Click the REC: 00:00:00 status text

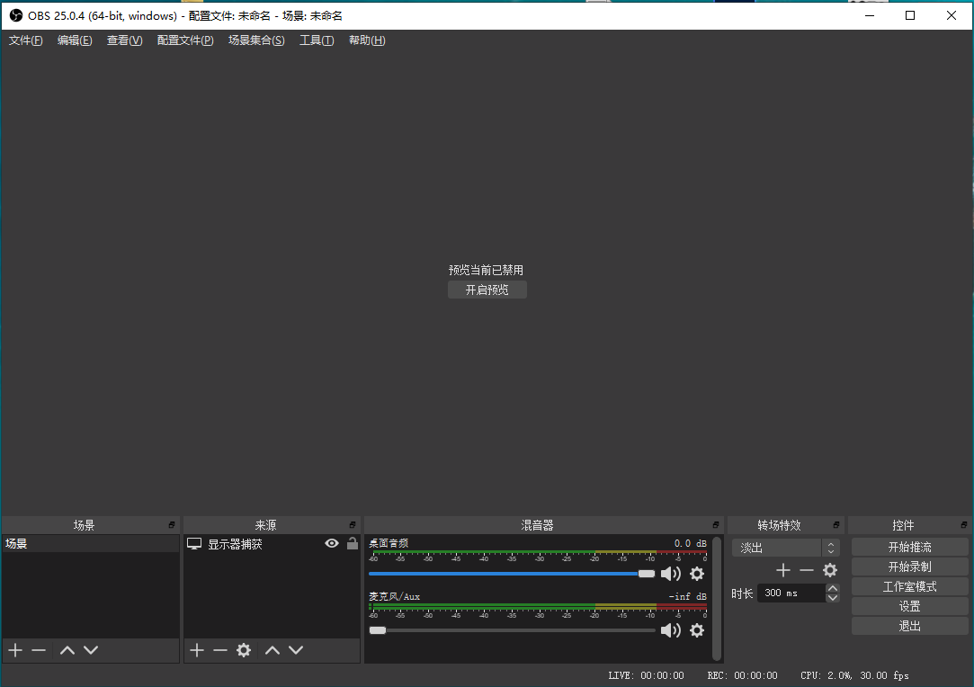click(742, 676)
